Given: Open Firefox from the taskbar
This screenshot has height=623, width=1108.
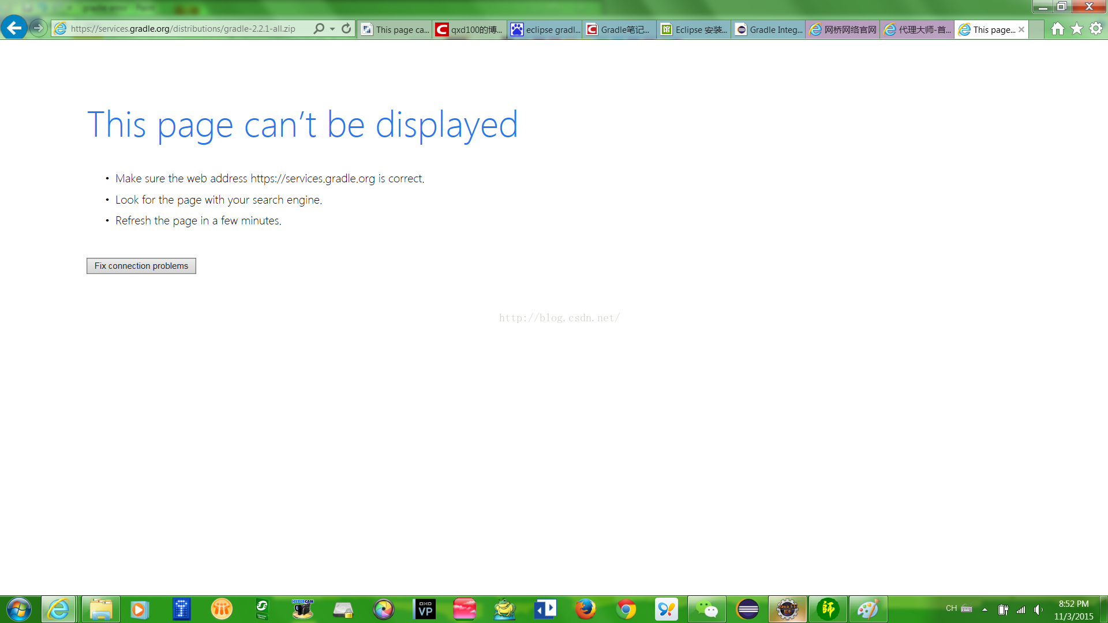Looking at the screenshot, I should coord(585,609).
